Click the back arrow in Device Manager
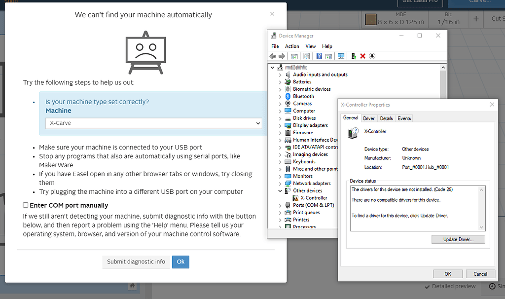 click(272, 56)
